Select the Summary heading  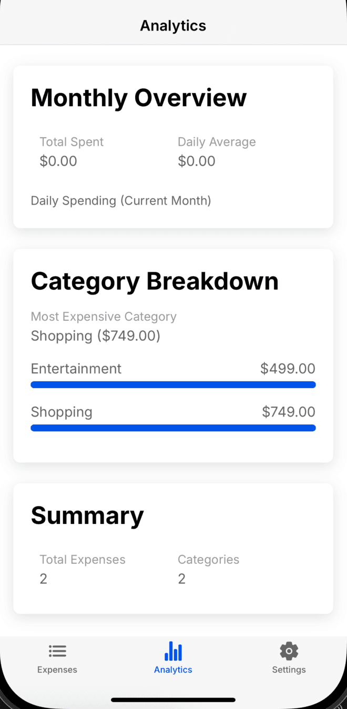click(x=87, y=515)
